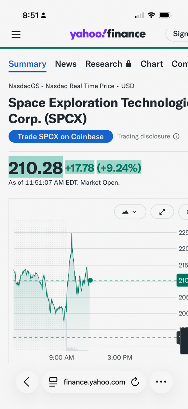Tap the tabs icon beside finance.yahoo.com
The width and height of the screenshot is (188, 409).
(x=53, y=382)
